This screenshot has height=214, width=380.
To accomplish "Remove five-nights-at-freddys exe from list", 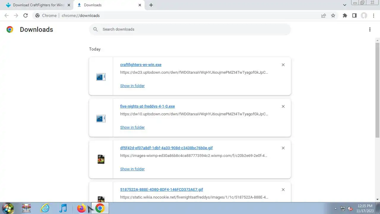I will (x=283, y=106).
